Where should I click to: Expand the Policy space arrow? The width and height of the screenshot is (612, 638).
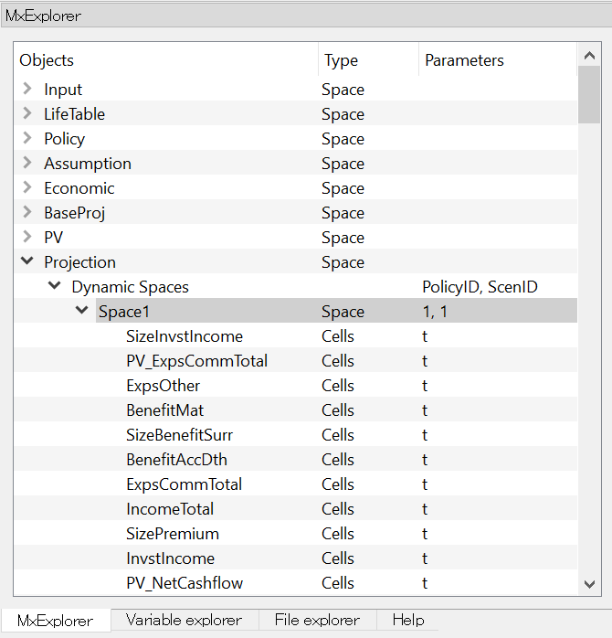click(27, 138)
